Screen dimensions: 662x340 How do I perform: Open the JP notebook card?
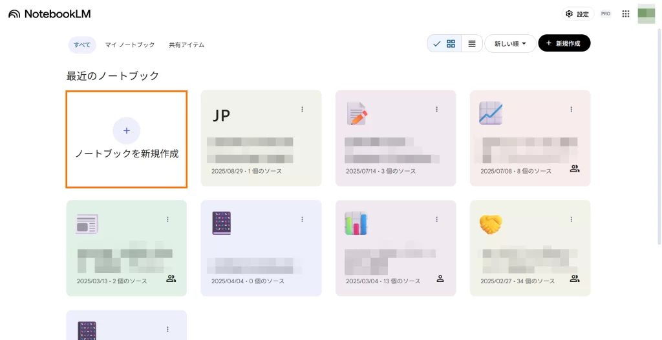coord(261,138)
